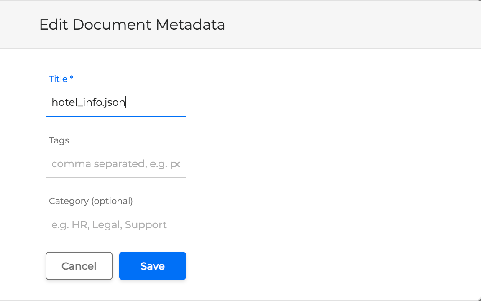Click "(optional)" text in Category label
The height and width of the screenshot is (301, 481).
click(112, 201)
